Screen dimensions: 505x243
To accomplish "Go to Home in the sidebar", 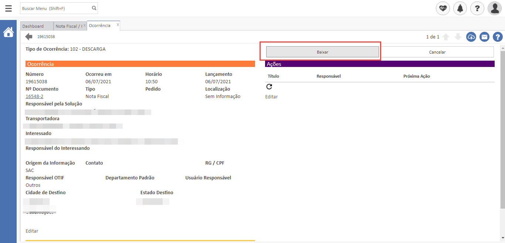I will [8, 32].
